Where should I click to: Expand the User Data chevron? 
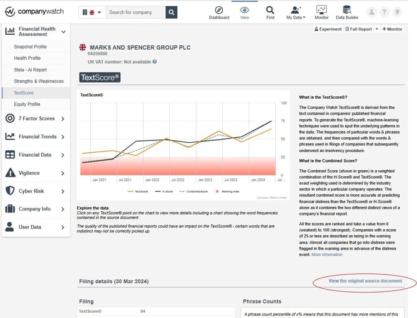(63, 227)
